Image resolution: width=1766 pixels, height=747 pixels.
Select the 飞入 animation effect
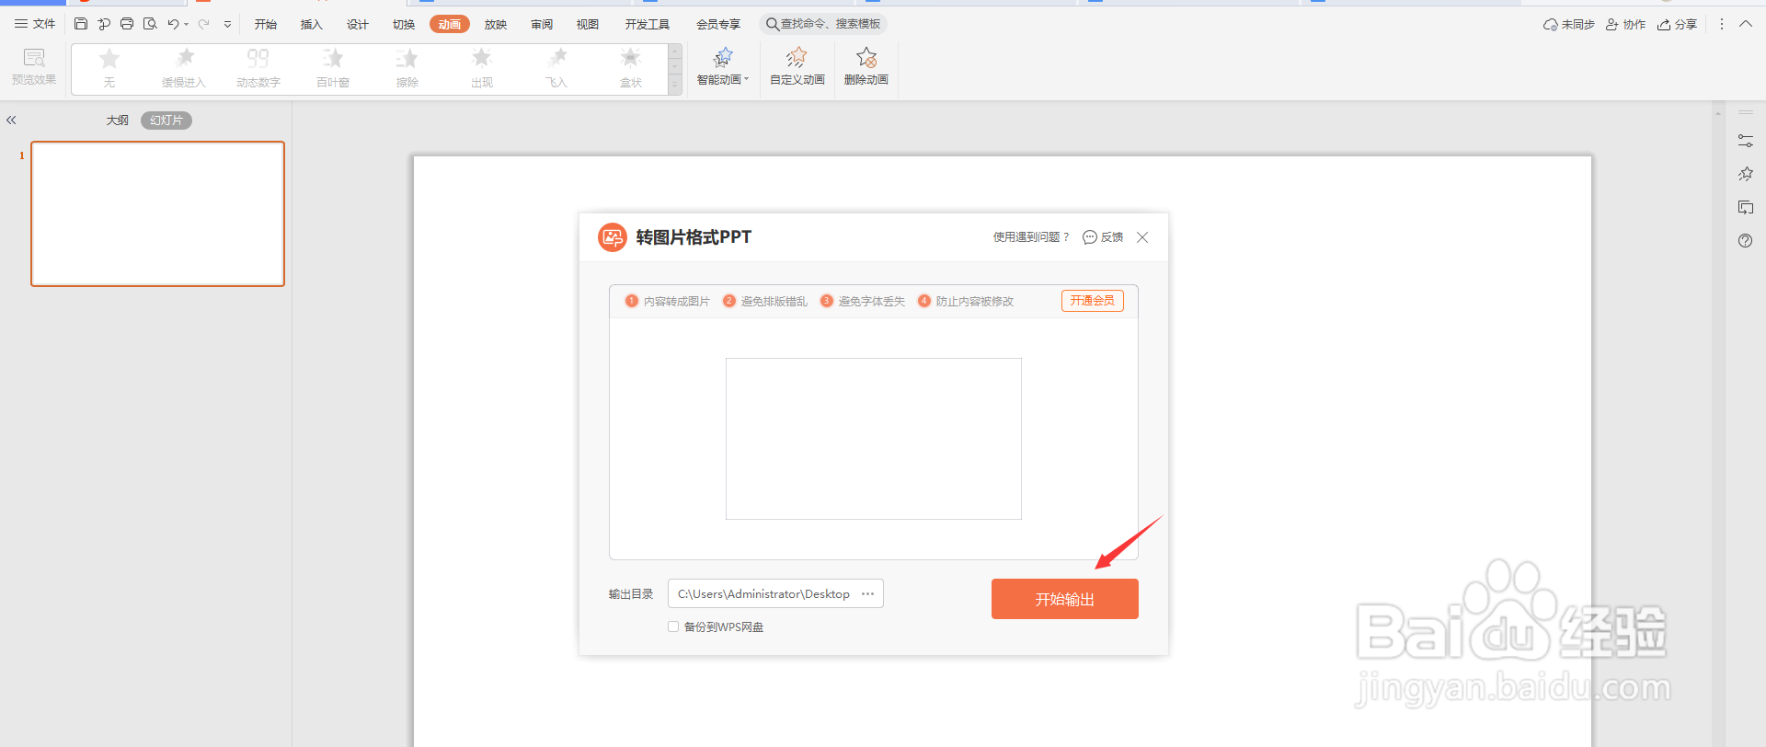pos(556,68)
